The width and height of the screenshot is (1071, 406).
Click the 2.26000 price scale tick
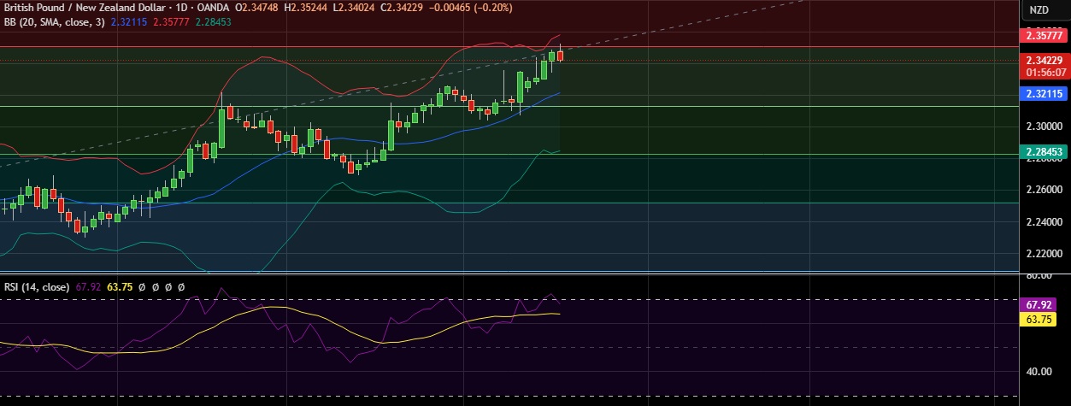point(1045,190)
